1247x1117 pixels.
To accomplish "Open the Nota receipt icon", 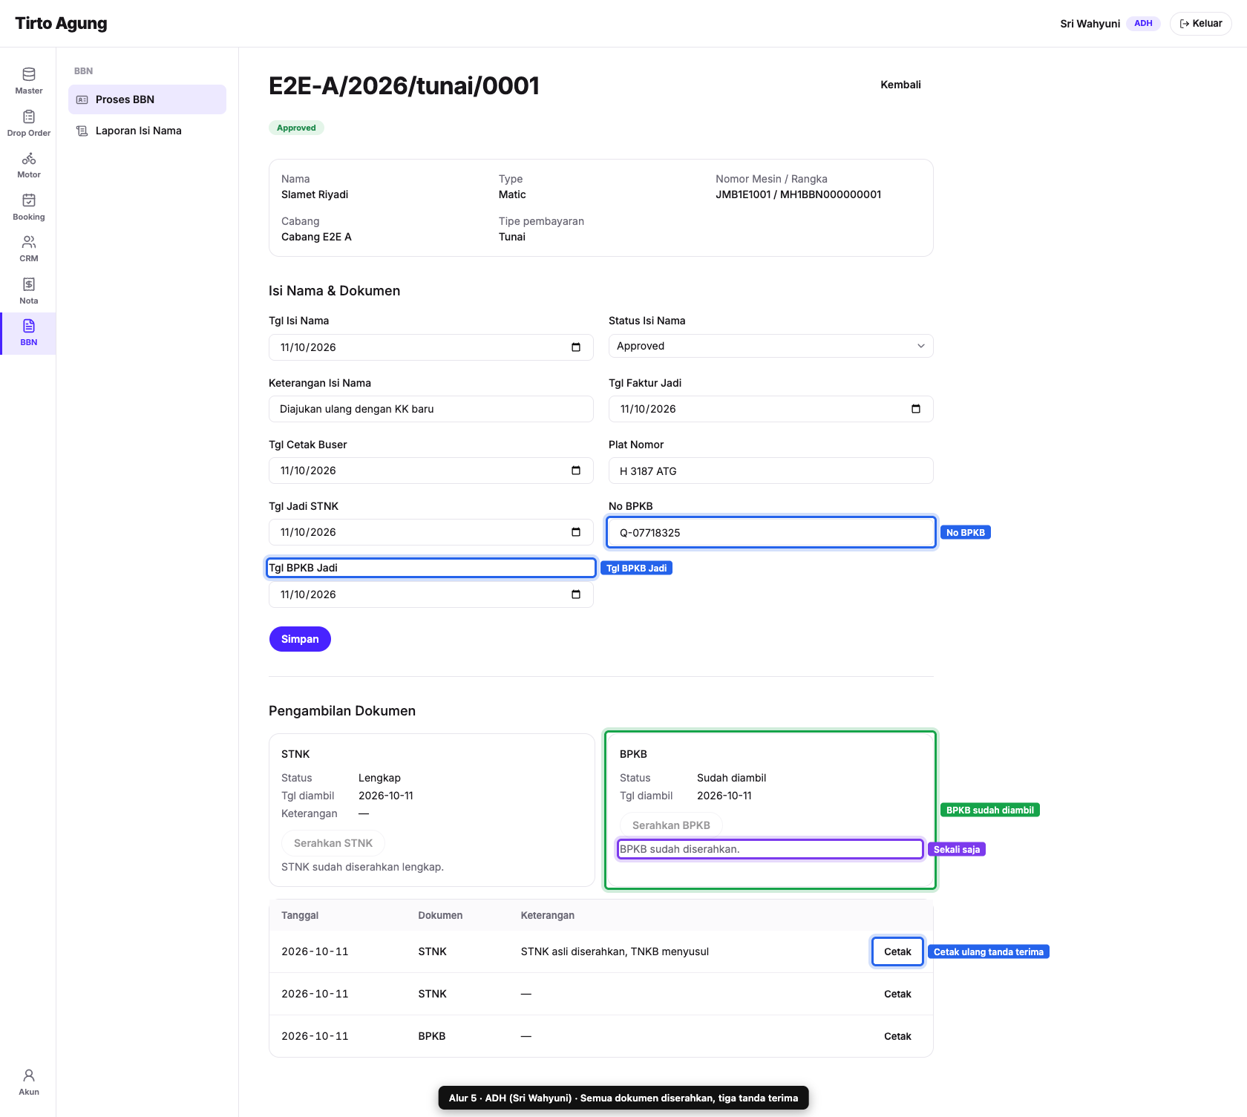I will [x=29, y=284].
